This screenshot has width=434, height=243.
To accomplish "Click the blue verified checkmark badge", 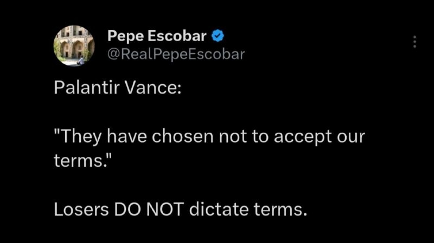I will click(x=218, y=36).
